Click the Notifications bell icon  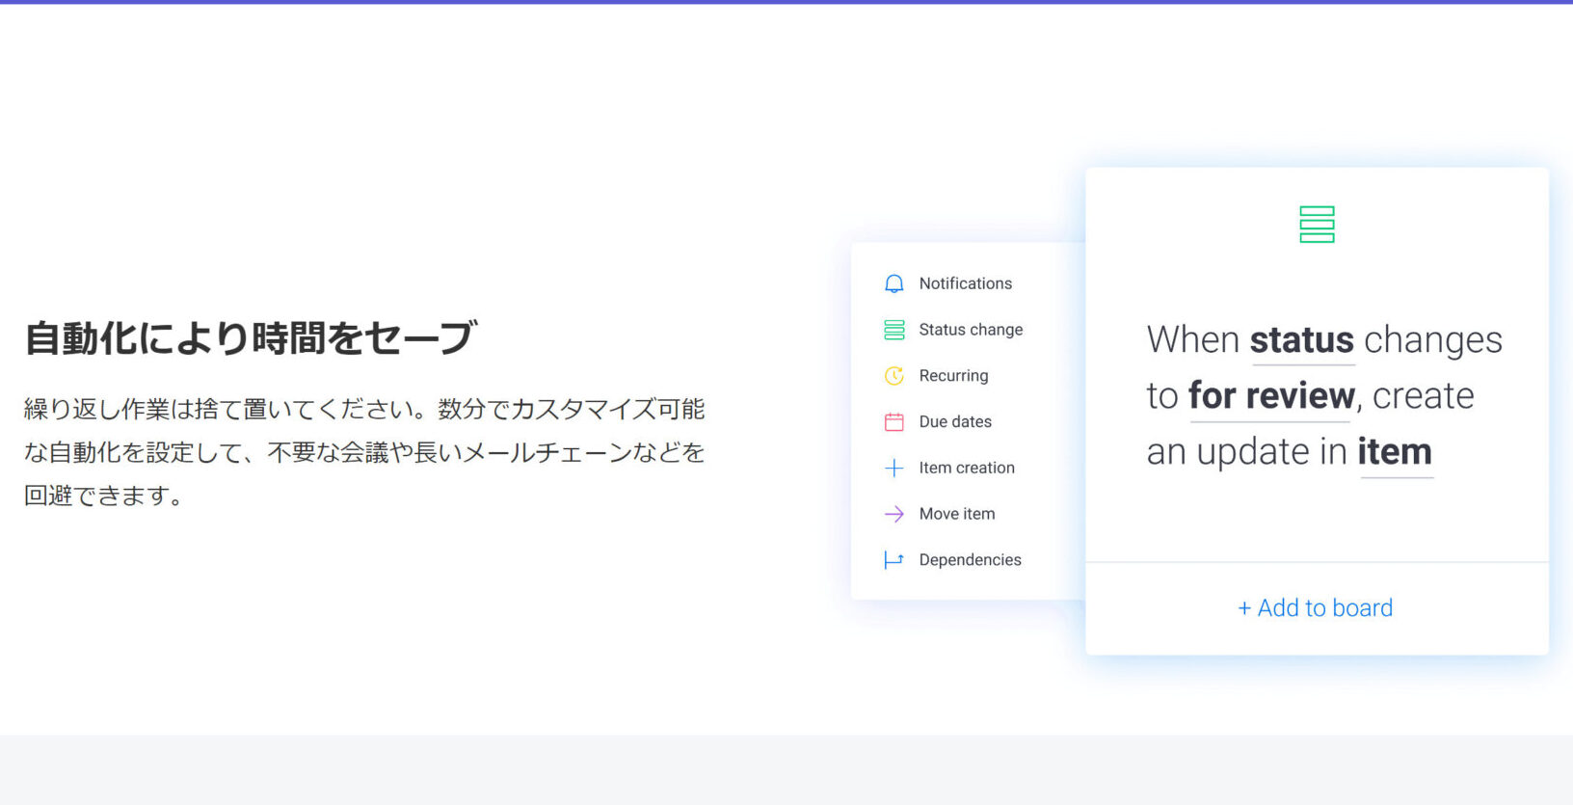click(x=893, y=283)
